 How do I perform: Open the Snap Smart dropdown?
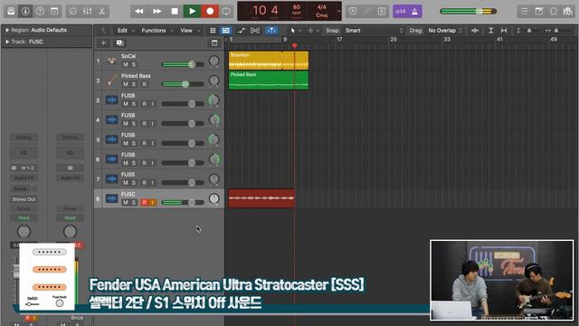click(x=374, y=31)
